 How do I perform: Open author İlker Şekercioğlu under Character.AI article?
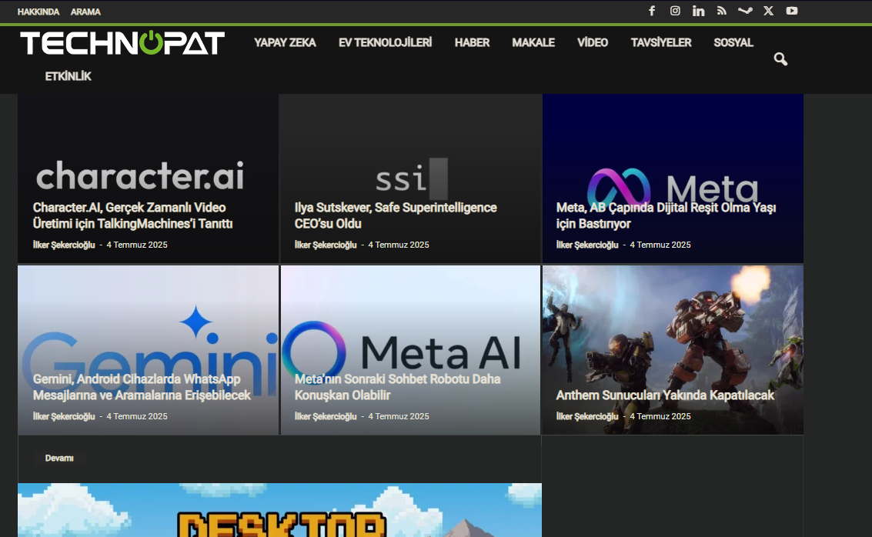(x=64, y=245)
